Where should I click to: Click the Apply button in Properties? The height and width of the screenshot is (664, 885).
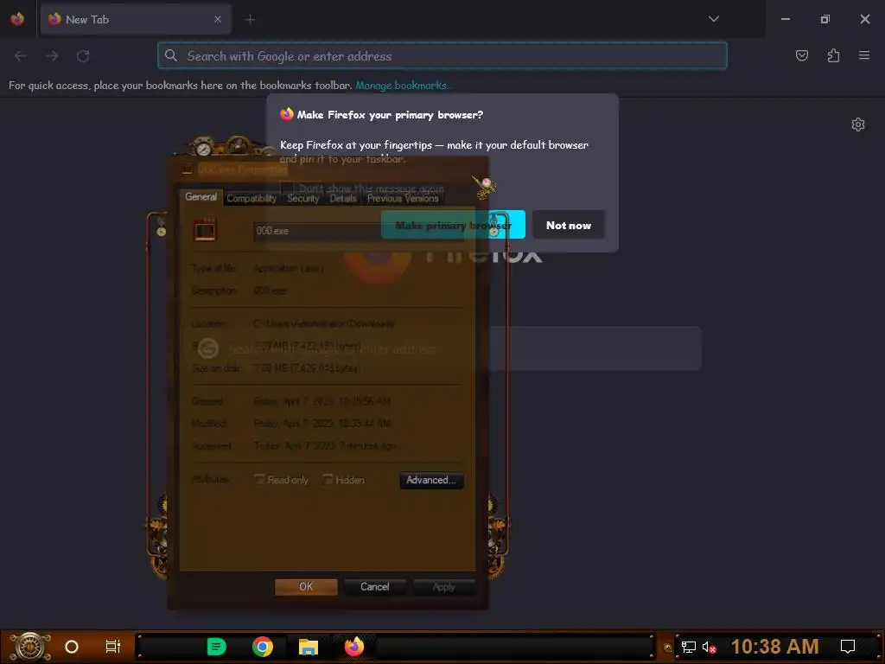(x=443, y=587)
